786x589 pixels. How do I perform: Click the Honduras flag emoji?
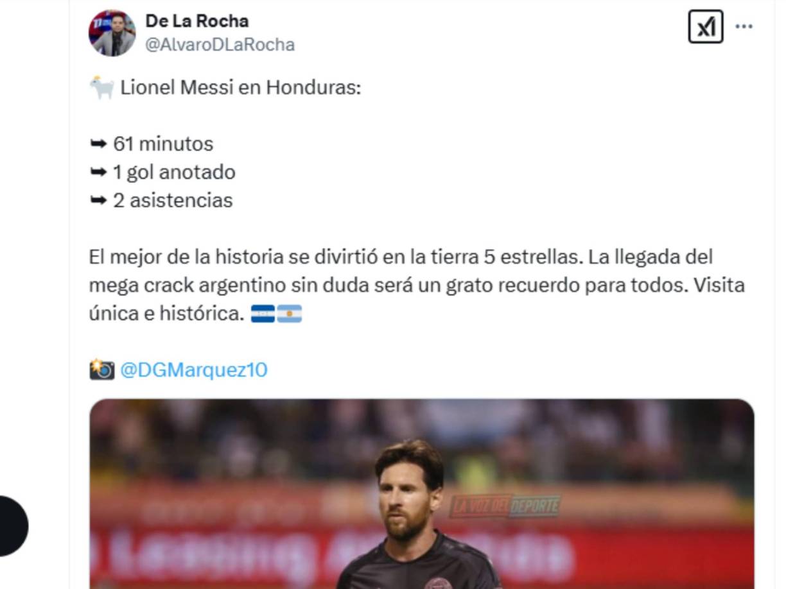pos(263,314)
